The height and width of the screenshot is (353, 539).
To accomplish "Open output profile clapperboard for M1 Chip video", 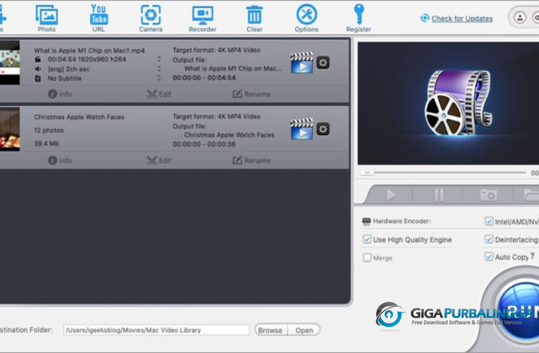I will point(302,63).
